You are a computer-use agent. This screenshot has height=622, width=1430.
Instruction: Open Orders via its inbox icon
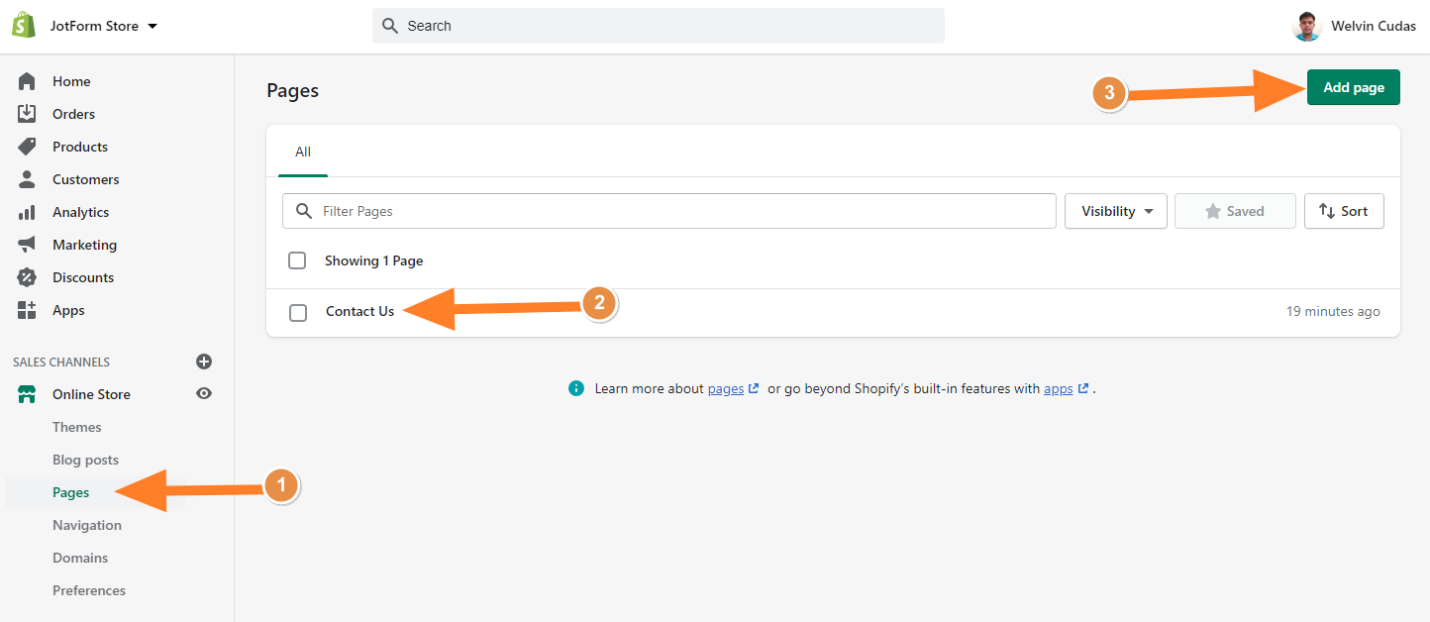[27, 114]
